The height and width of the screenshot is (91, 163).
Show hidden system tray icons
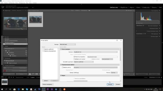(x=145, y=89)
